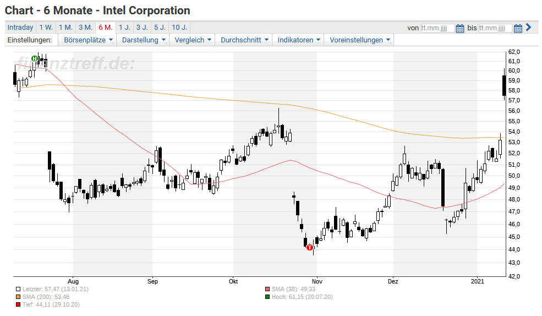Switch to the 3 J. tab
The width and height of the screenshot is (542, 316).
(142, 28)
